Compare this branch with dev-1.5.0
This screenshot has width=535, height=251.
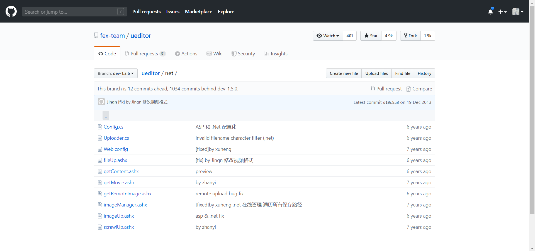(419, 89)
